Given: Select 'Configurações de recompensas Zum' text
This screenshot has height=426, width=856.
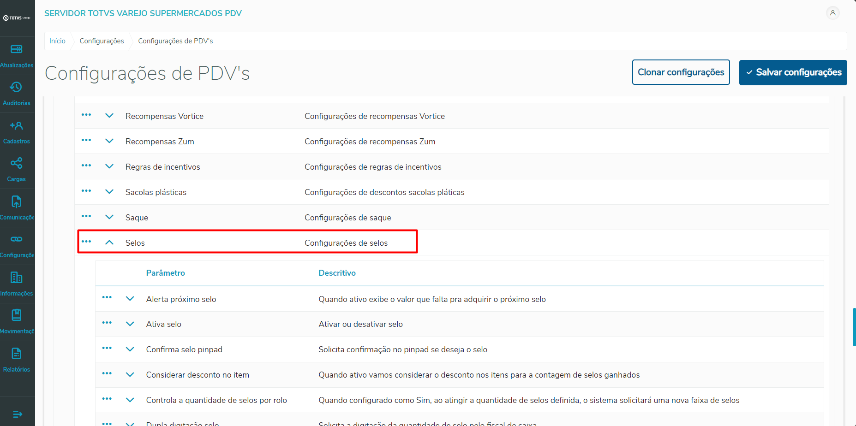Looking at the screenshot, I should coord(370,142).
